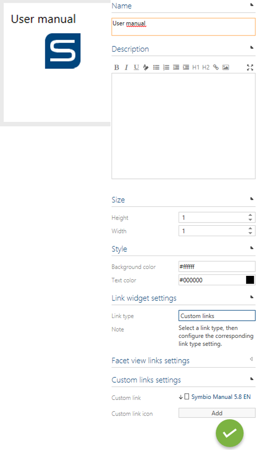Increase the Height value with up arrow
This screenshot has height=450, width=258.
(x=250, y=215)
